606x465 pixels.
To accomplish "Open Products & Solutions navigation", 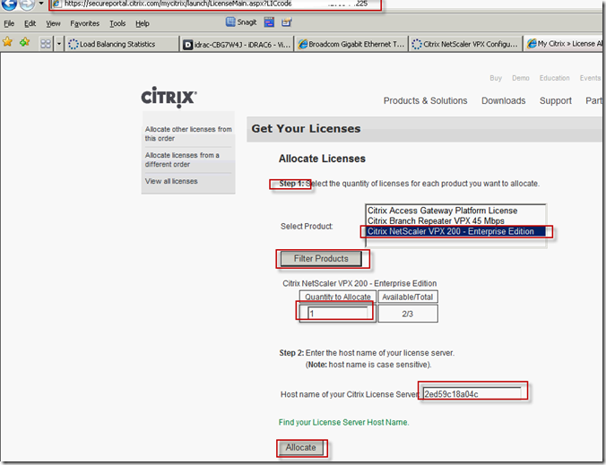I will [425, 101].
